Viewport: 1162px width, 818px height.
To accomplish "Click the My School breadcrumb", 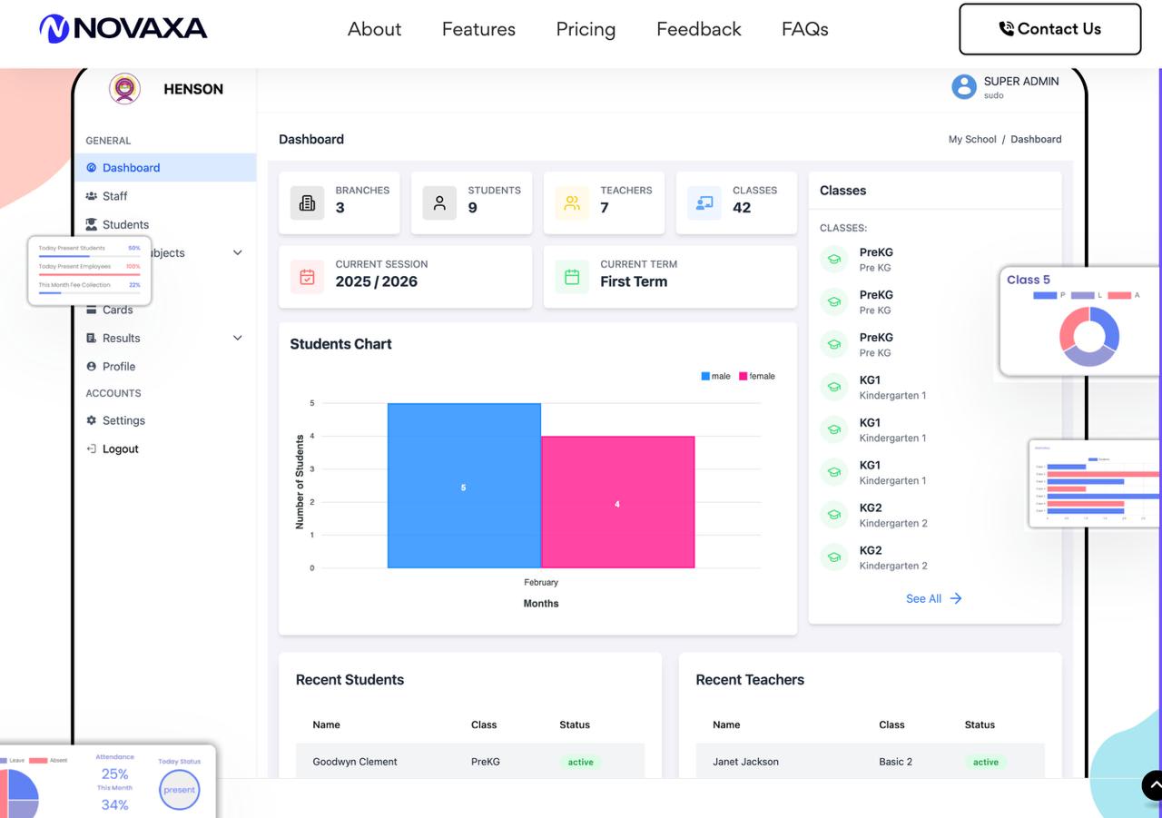I will click(x=972, y=140).
